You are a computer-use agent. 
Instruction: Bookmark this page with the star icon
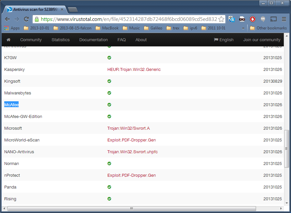(x=221, y=19)
